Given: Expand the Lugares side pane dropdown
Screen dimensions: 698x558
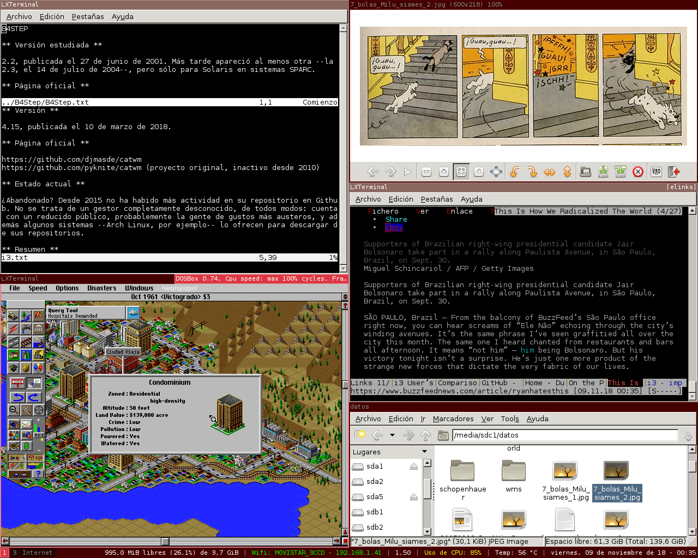Looking at the screenshot, I should pyautogui.click(x=425, y=452).
